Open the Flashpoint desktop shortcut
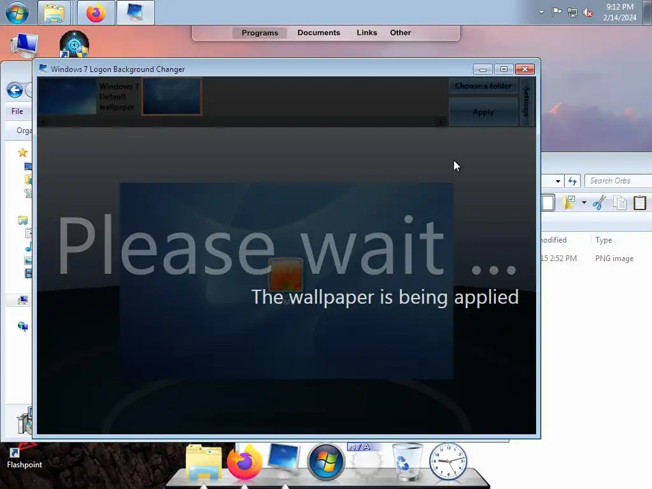The width and height of the screenshot is (652, 489). tap(24, 457)
